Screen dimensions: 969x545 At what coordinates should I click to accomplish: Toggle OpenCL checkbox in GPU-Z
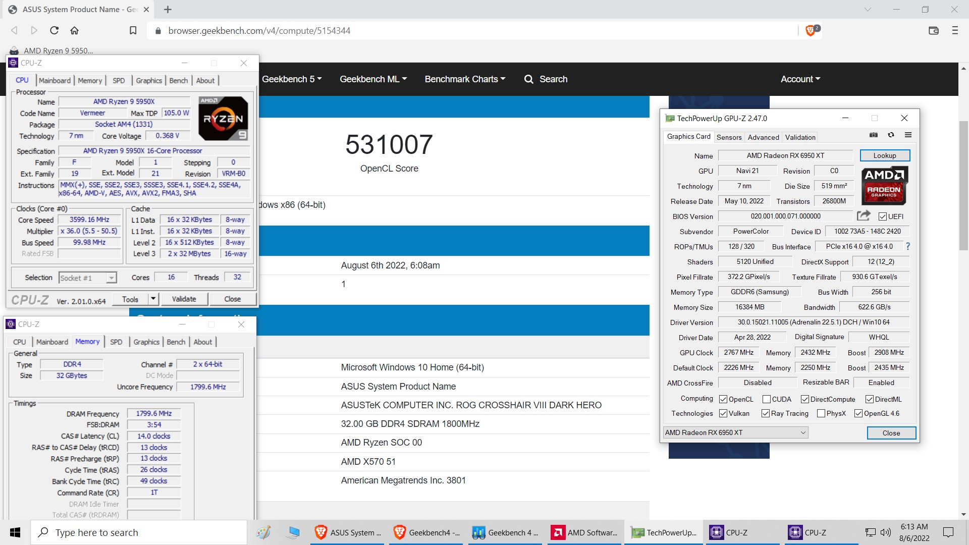(x=723, y=399)
